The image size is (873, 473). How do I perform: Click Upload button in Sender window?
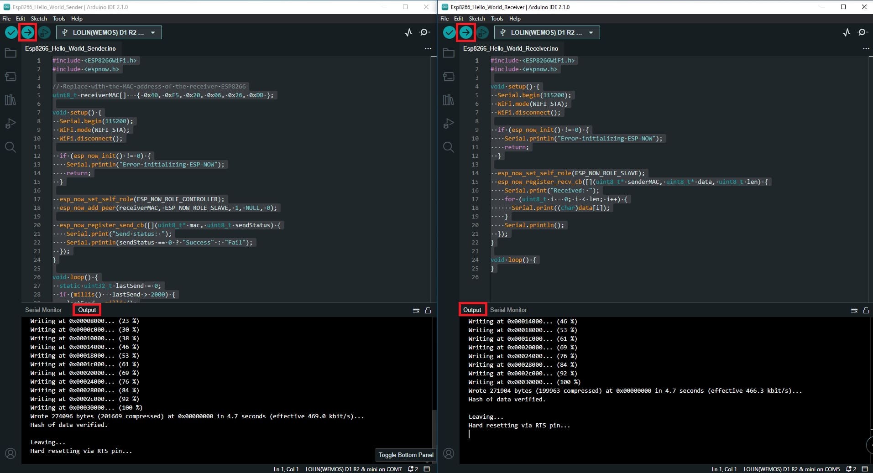tap(27, 32)
